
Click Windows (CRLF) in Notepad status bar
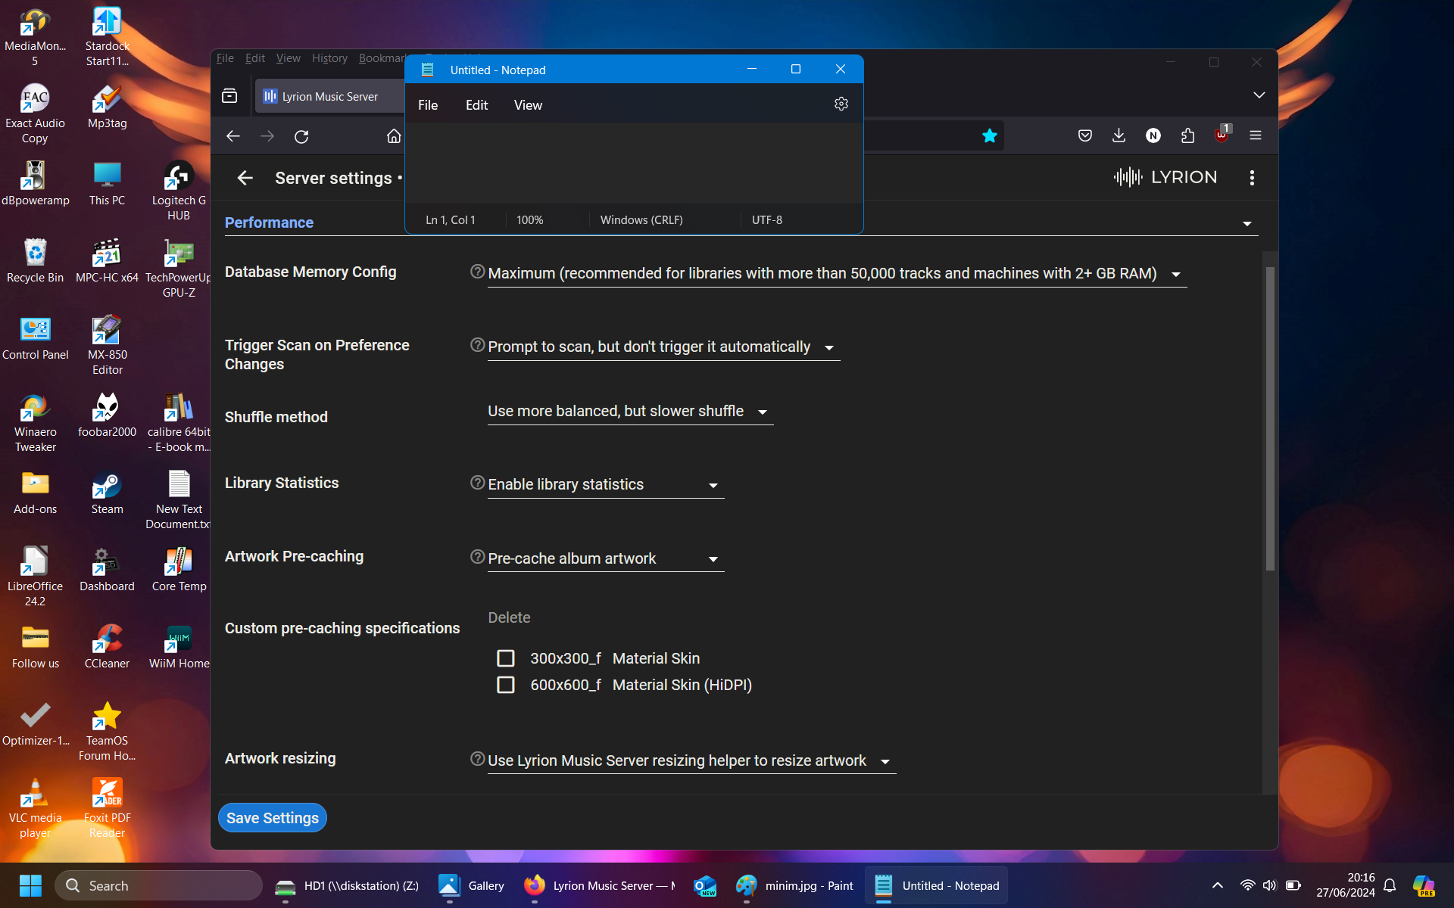(x=641, y=219)
